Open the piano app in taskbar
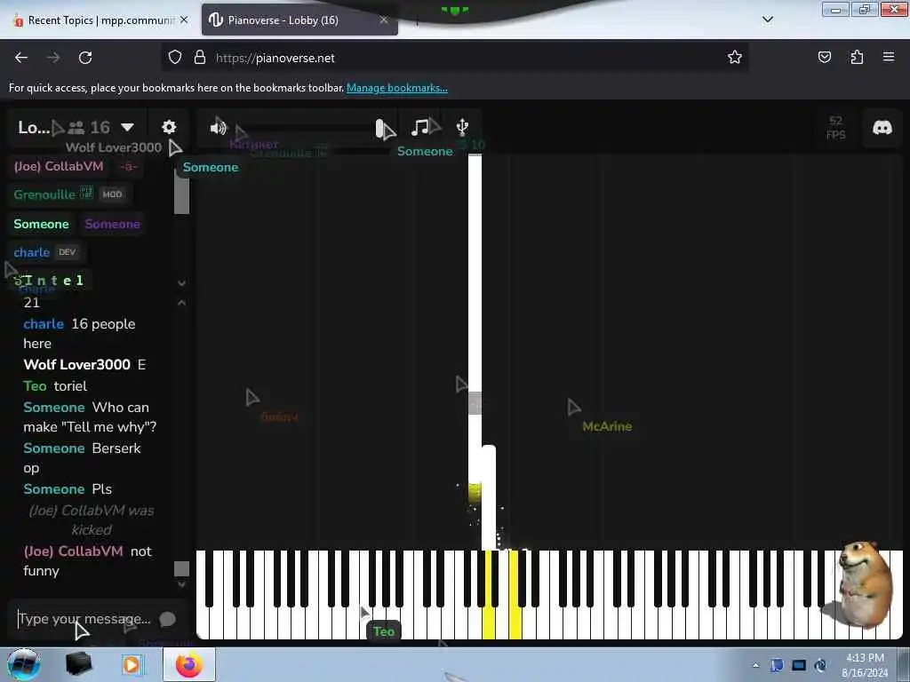Screen dimensions: 910x682 79,664
